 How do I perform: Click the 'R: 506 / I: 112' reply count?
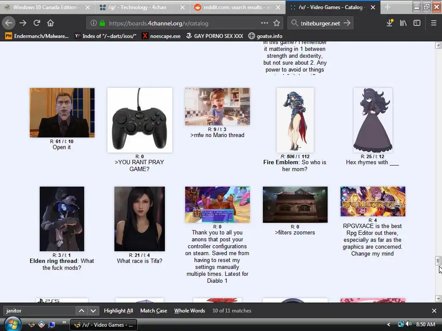point(295,156)
